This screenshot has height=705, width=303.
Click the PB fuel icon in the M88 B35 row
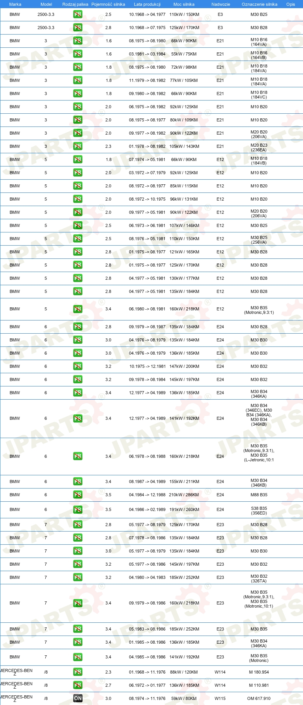[x=77, y=495]
